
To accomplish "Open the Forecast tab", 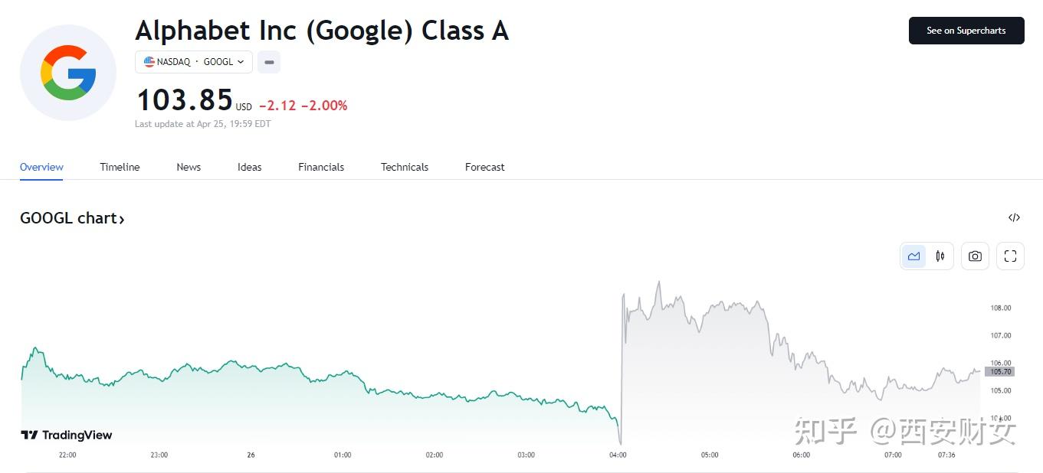I will [x=485, y=167].
